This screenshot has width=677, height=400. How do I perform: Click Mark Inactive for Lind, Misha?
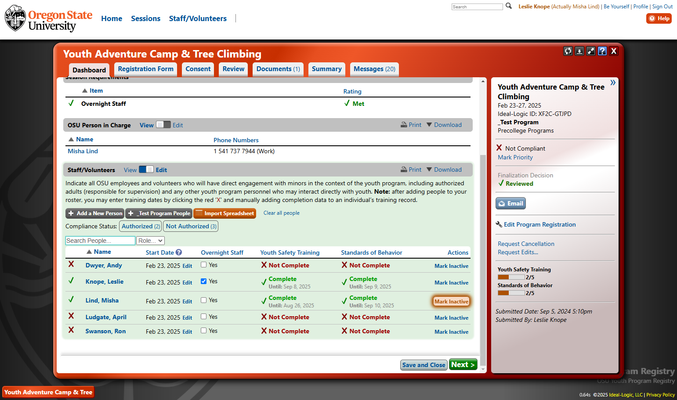(451, 301)
